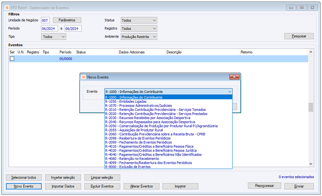Click Selecionar todos button

(24, 178)
